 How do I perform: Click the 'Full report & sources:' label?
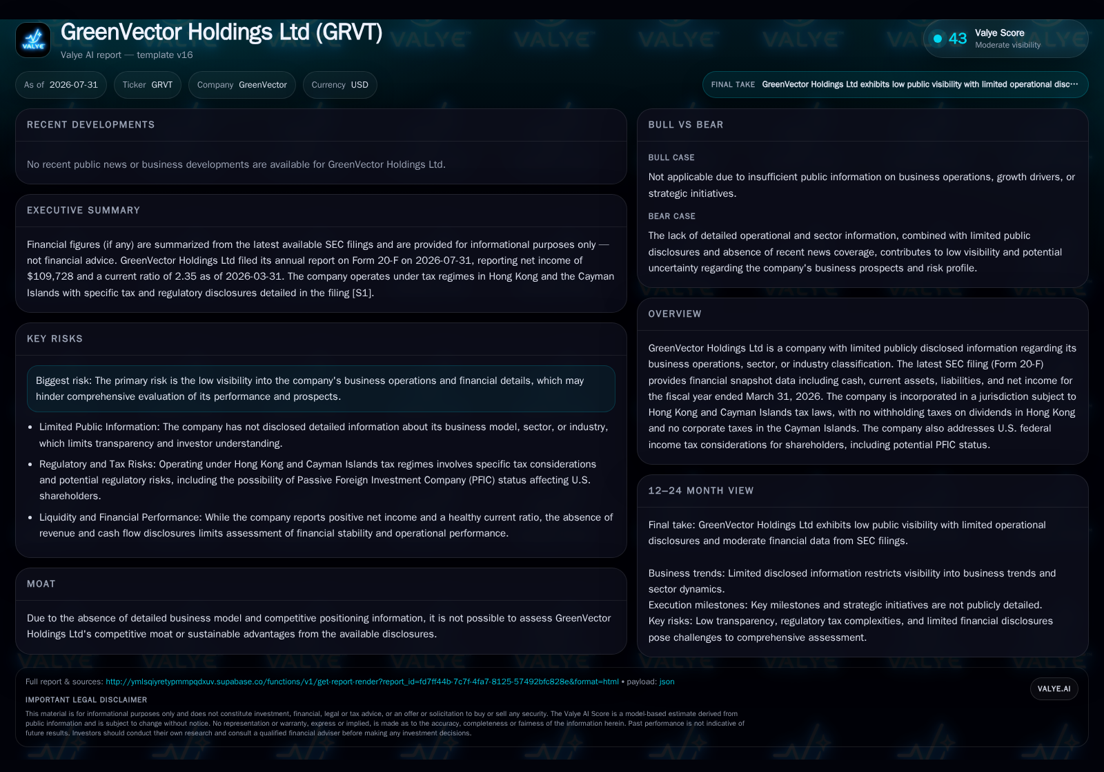(x=64, y=682)
